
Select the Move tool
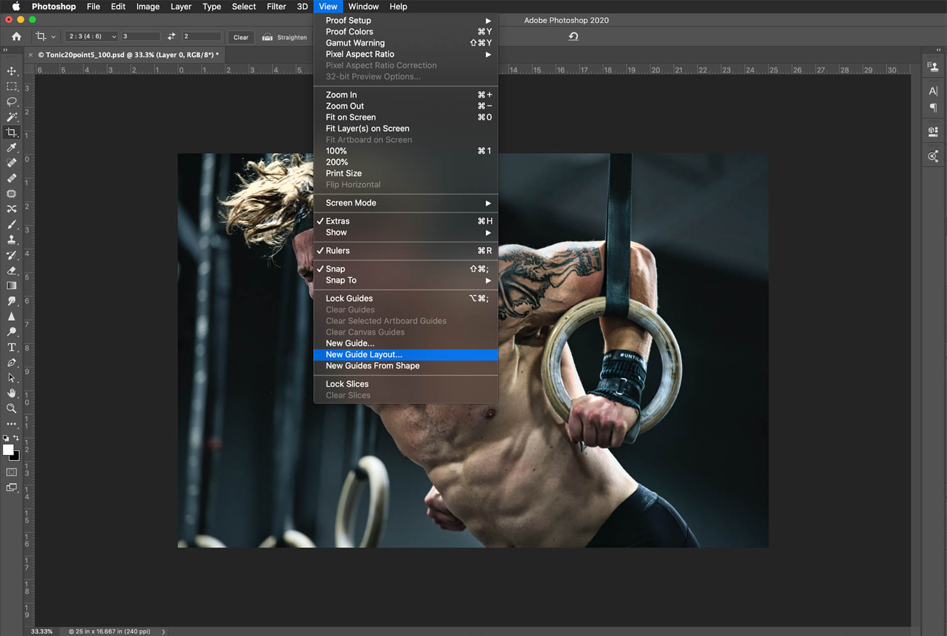click(x=11, y=71)
